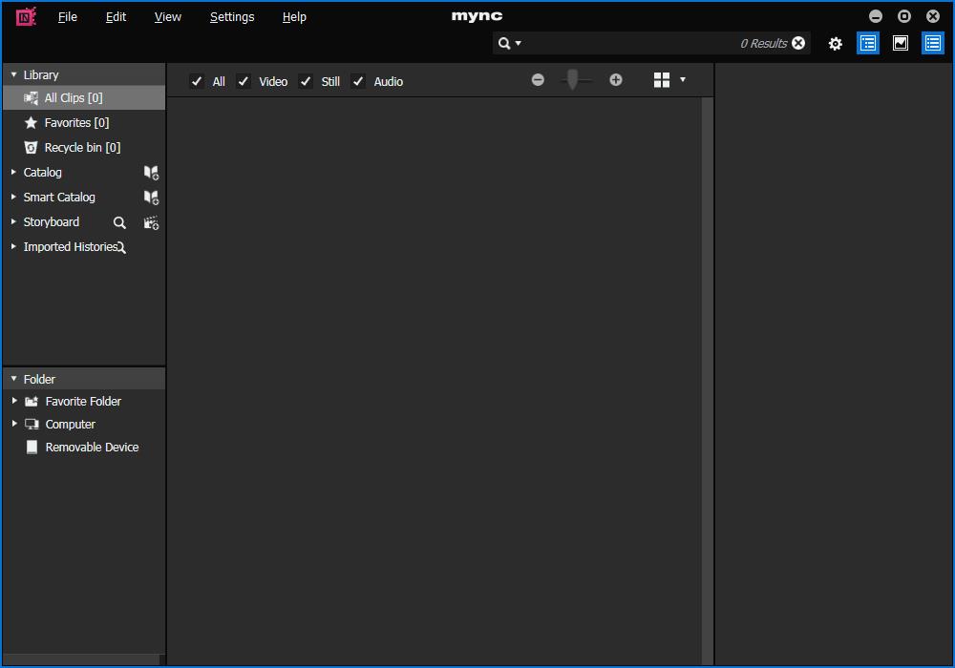Search Imported Histories magnifier icon
Screen dimensions: 955x668
coord(121,247)
